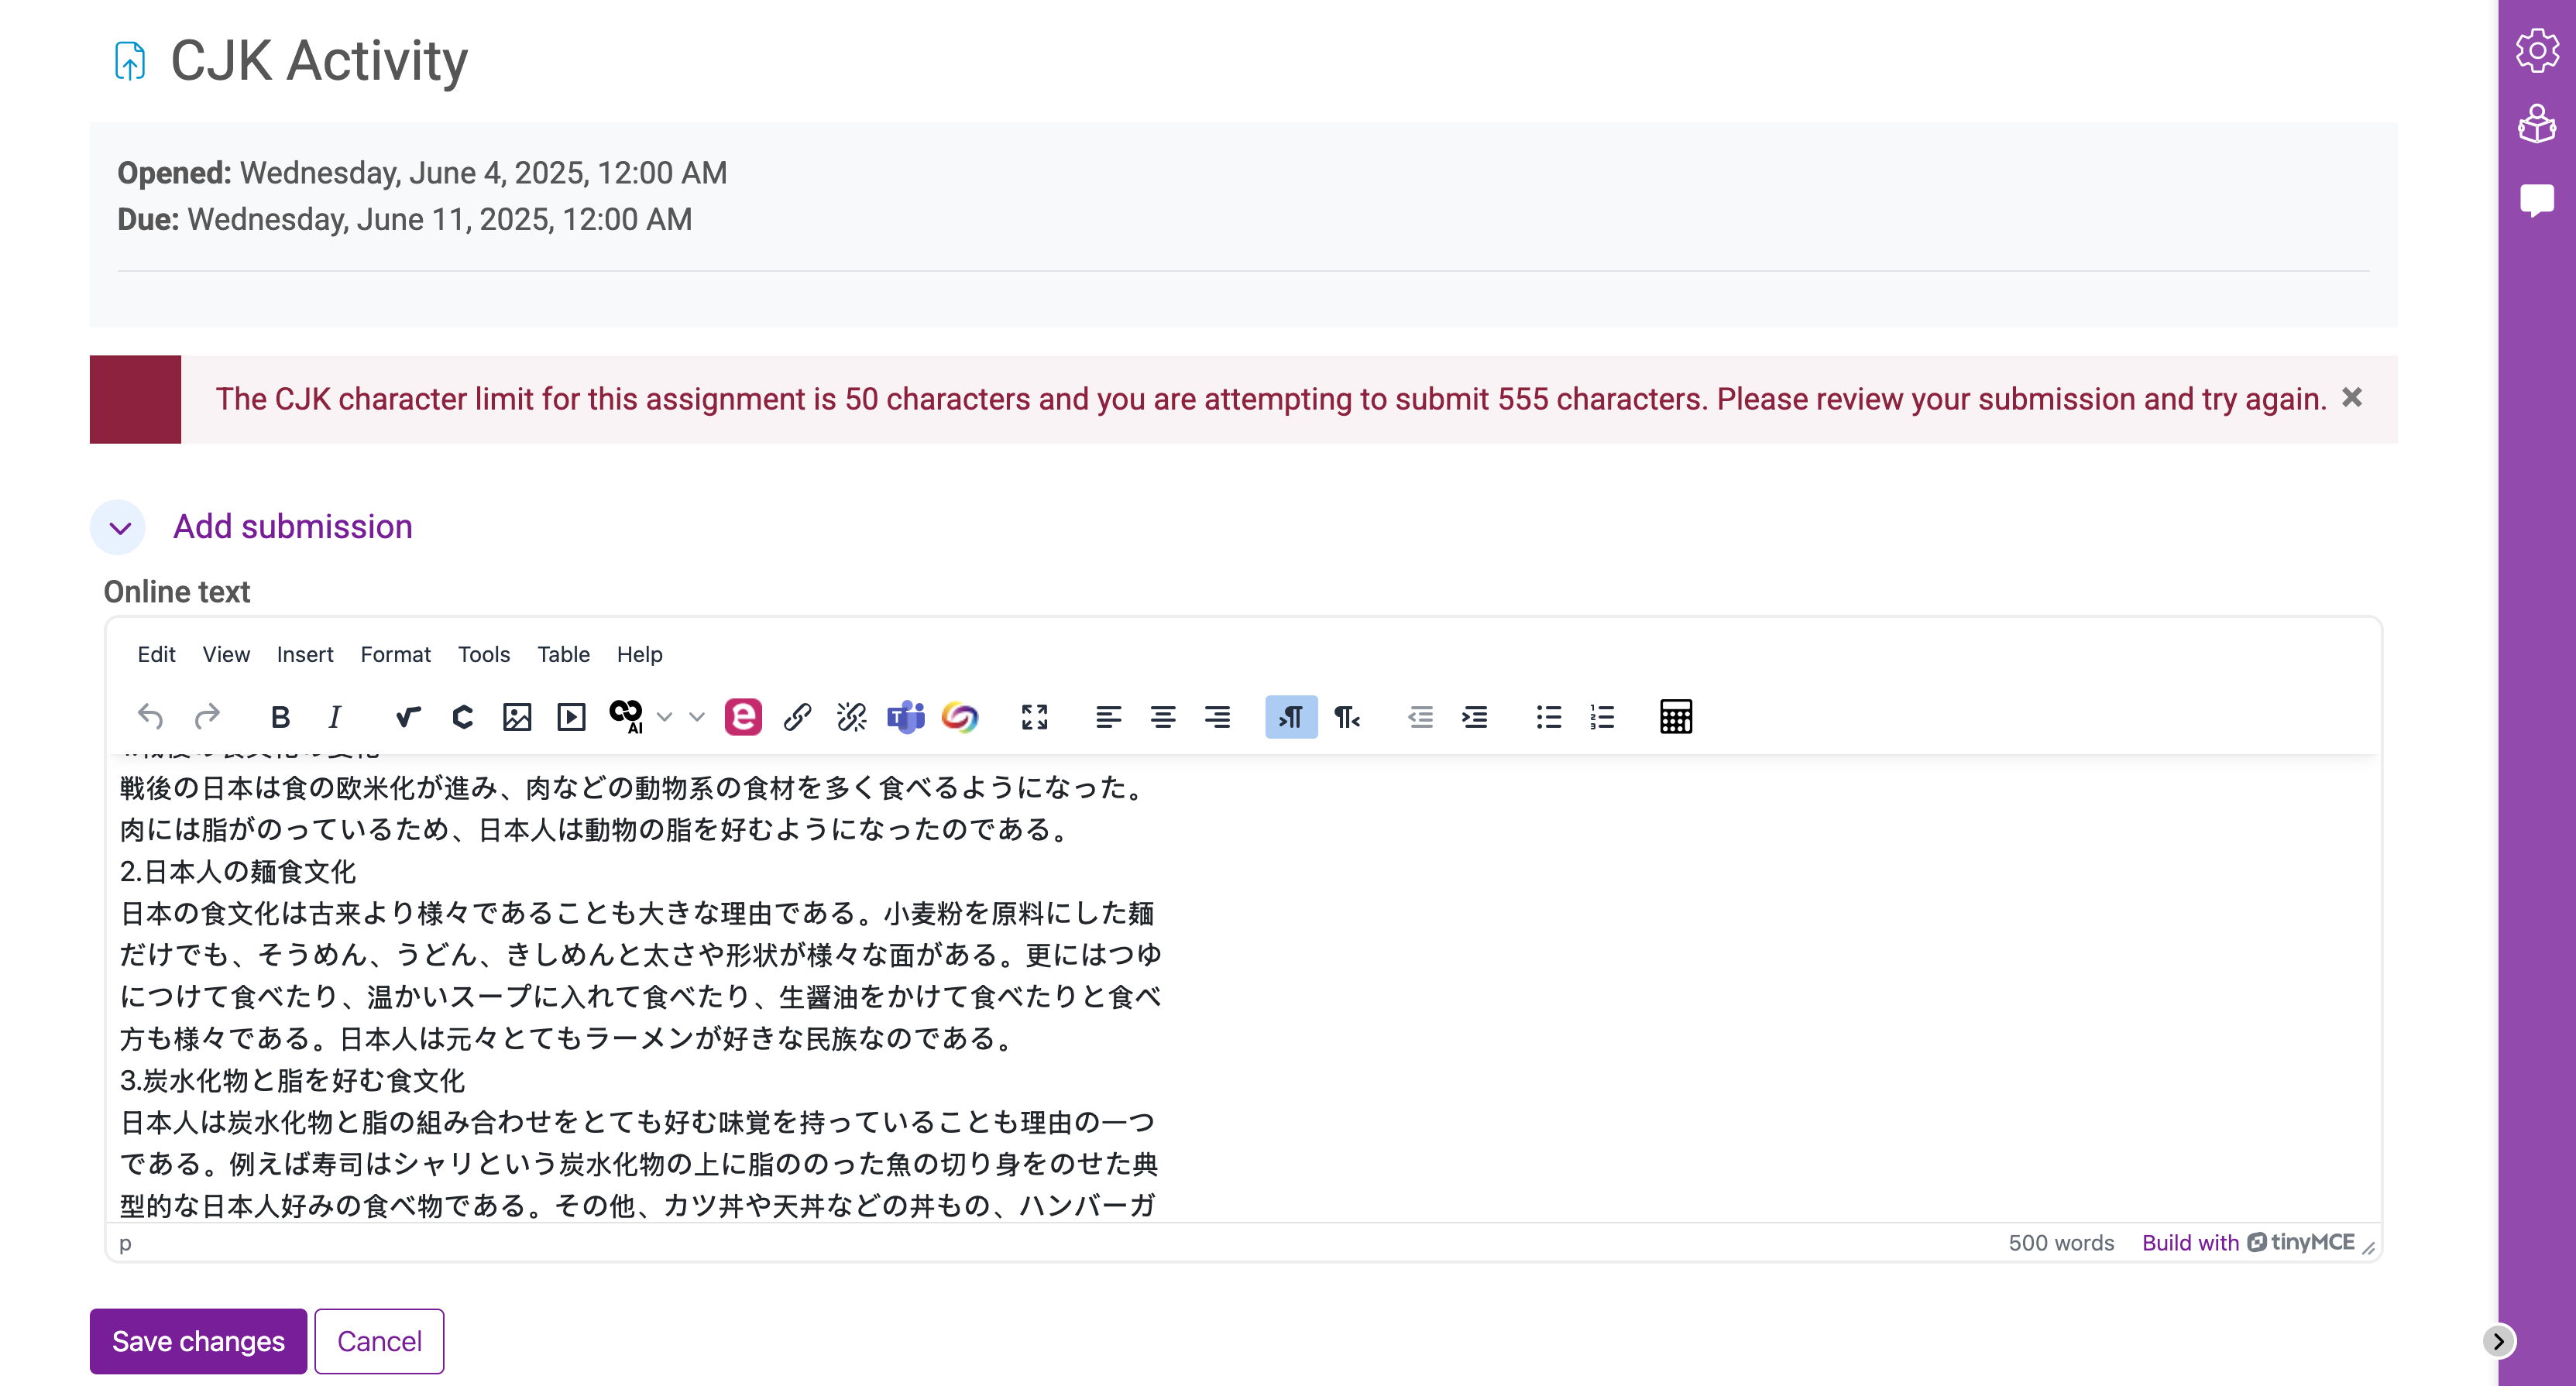Viewport: 2576px width, 1386px height.
Task: Open the View menu
Action: coord(226,654)
